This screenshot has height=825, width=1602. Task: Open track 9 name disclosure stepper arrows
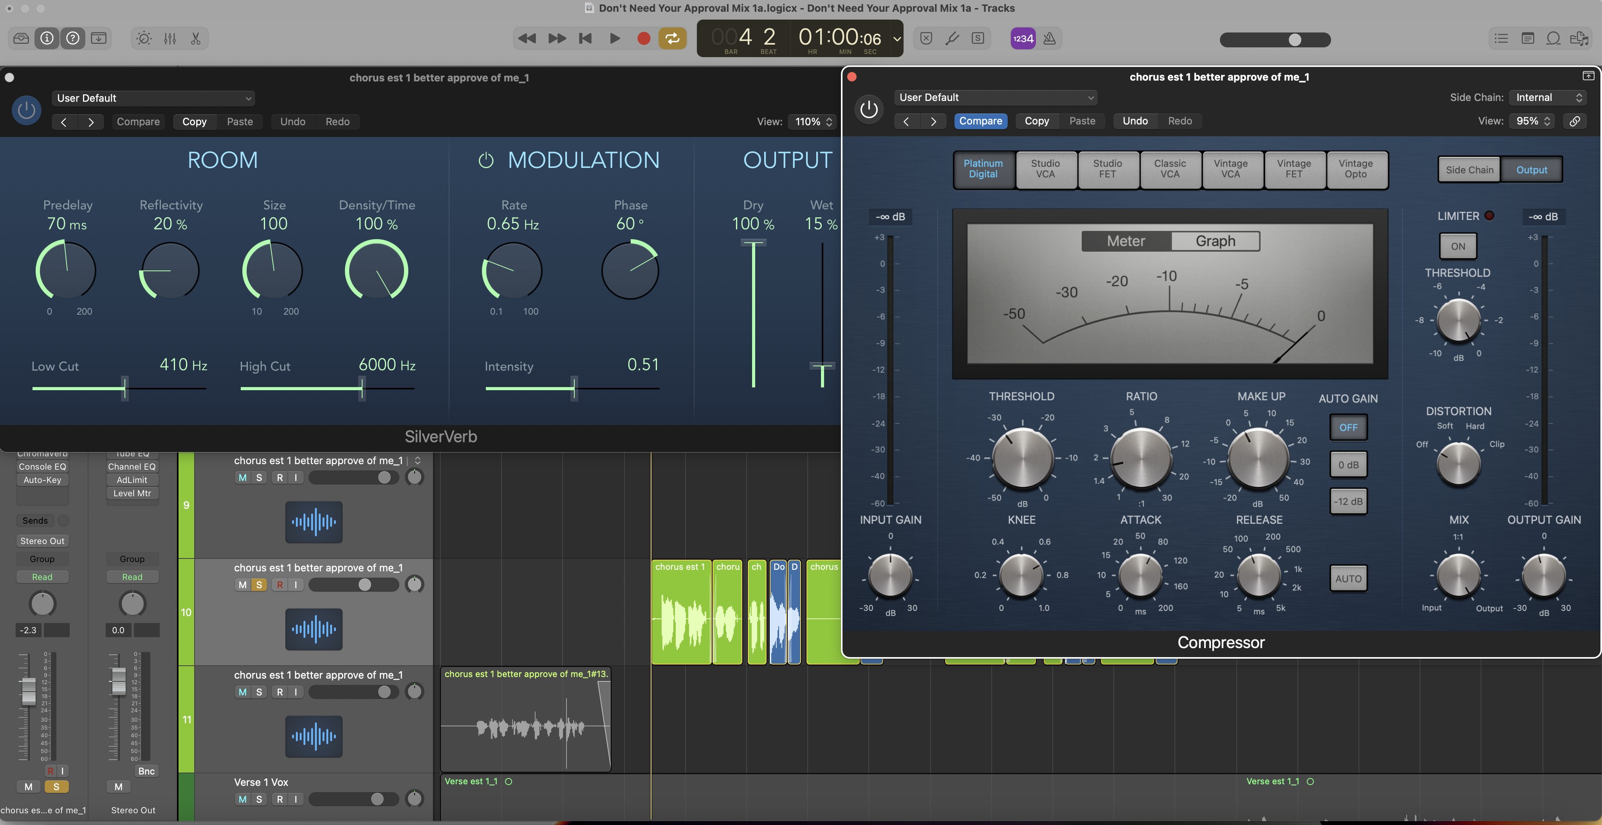(x=417, y=461)
